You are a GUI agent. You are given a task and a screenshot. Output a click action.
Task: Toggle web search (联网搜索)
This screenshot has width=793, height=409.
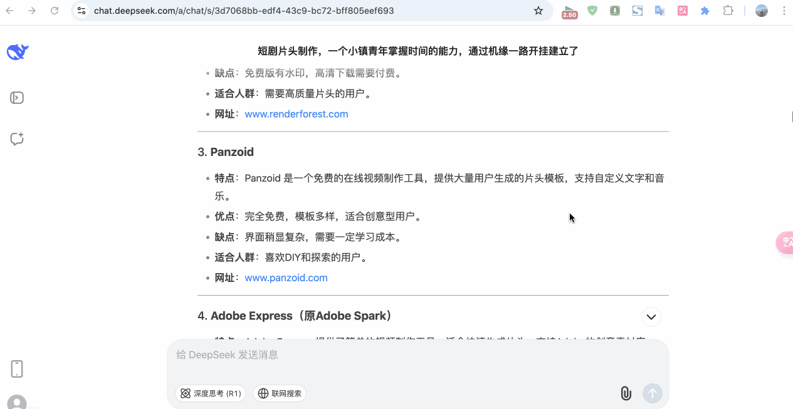[x=280, y=393]
